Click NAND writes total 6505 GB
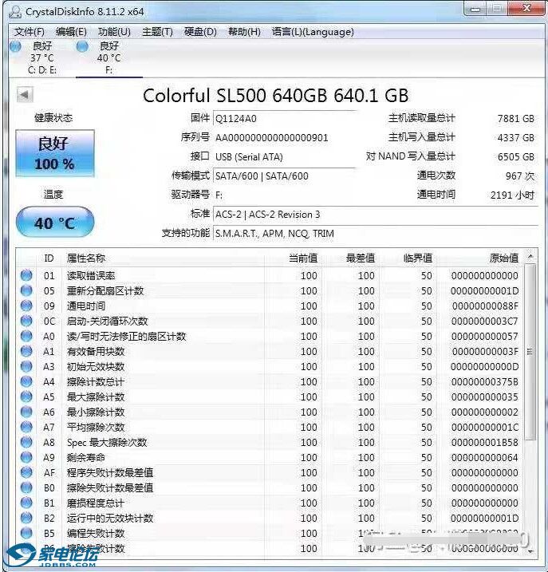Image resolution: width=548 pixels, height=572 pixels. [515, 157]
